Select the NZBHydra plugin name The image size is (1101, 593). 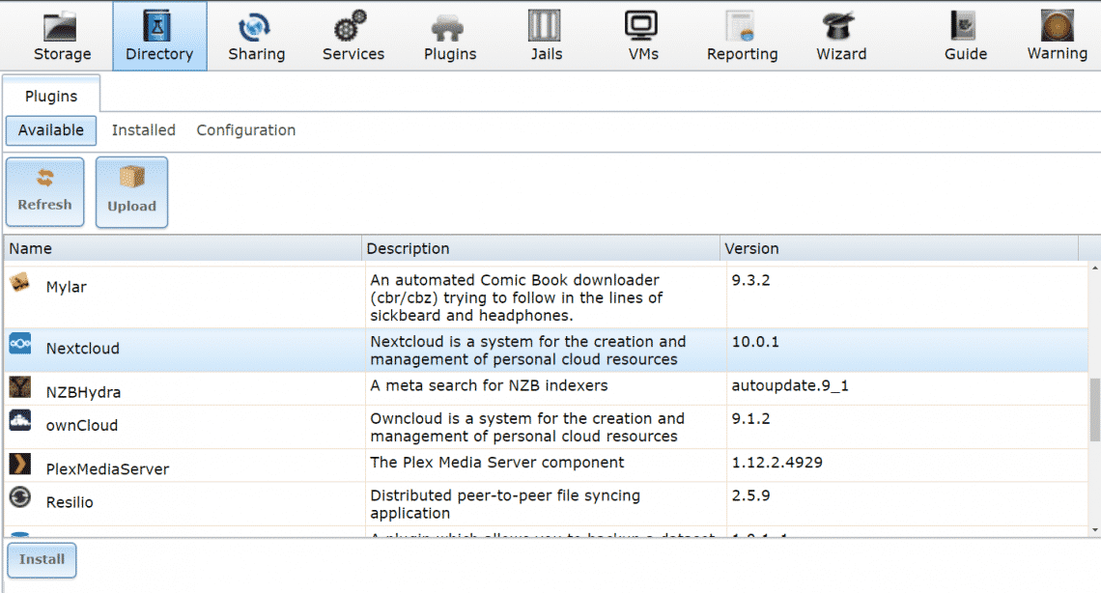84,392
